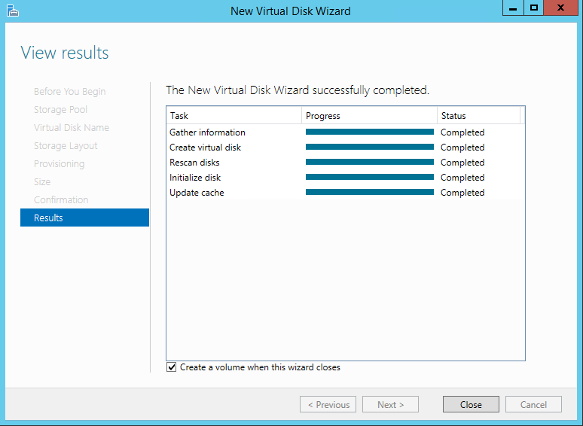Select the Update cache task row
The height and width of the screenshot is (426, 583).
(346, 193)
